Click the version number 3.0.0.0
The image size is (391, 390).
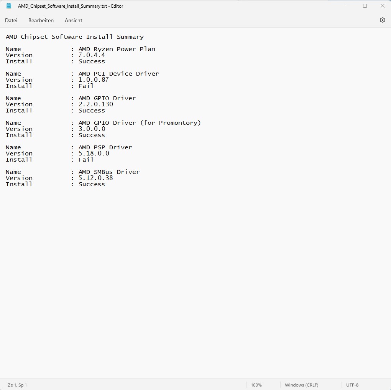click(x=92, y=129)
